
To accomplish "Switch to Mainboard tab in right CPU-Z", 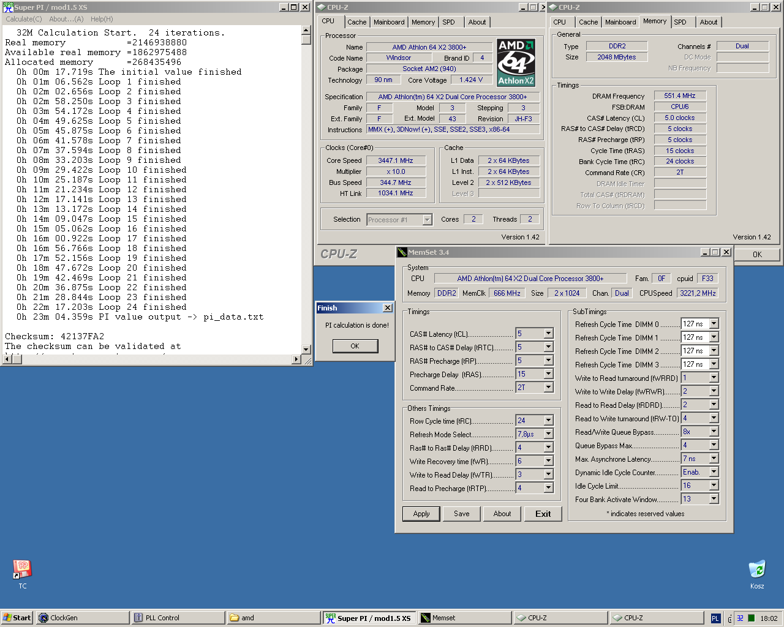I will pos(620,22).
